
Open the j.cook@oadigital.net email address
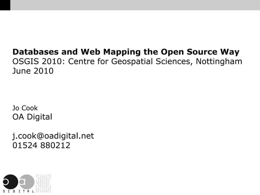(x=53, y=136)
